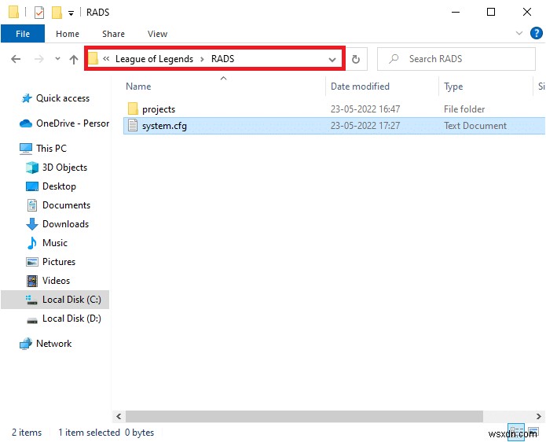546x442 pixels.
Task: Expand the hidden breadcrumb path chevrons
Action: tap(106, 58)
